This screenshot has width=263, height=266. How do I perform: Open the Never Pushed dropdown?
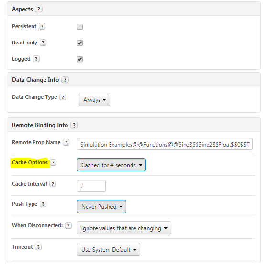(x=101, y=206)
